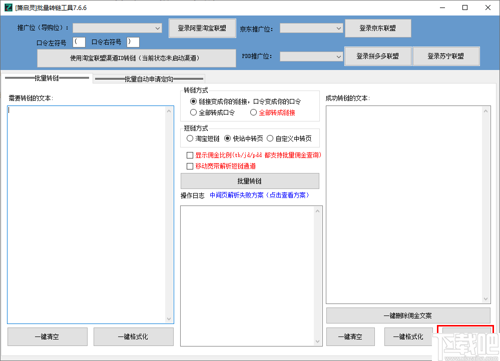Click 登录京东联盟 button
500x361 pixels.
(377, 28)
